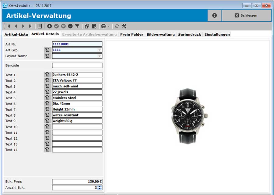
Task: Refresh the data using the refresh icon
Action: [117, 26]
